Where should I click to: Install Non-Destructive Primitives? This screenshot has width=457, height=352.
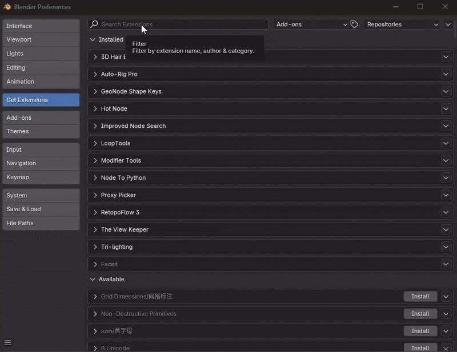[420, 314]
